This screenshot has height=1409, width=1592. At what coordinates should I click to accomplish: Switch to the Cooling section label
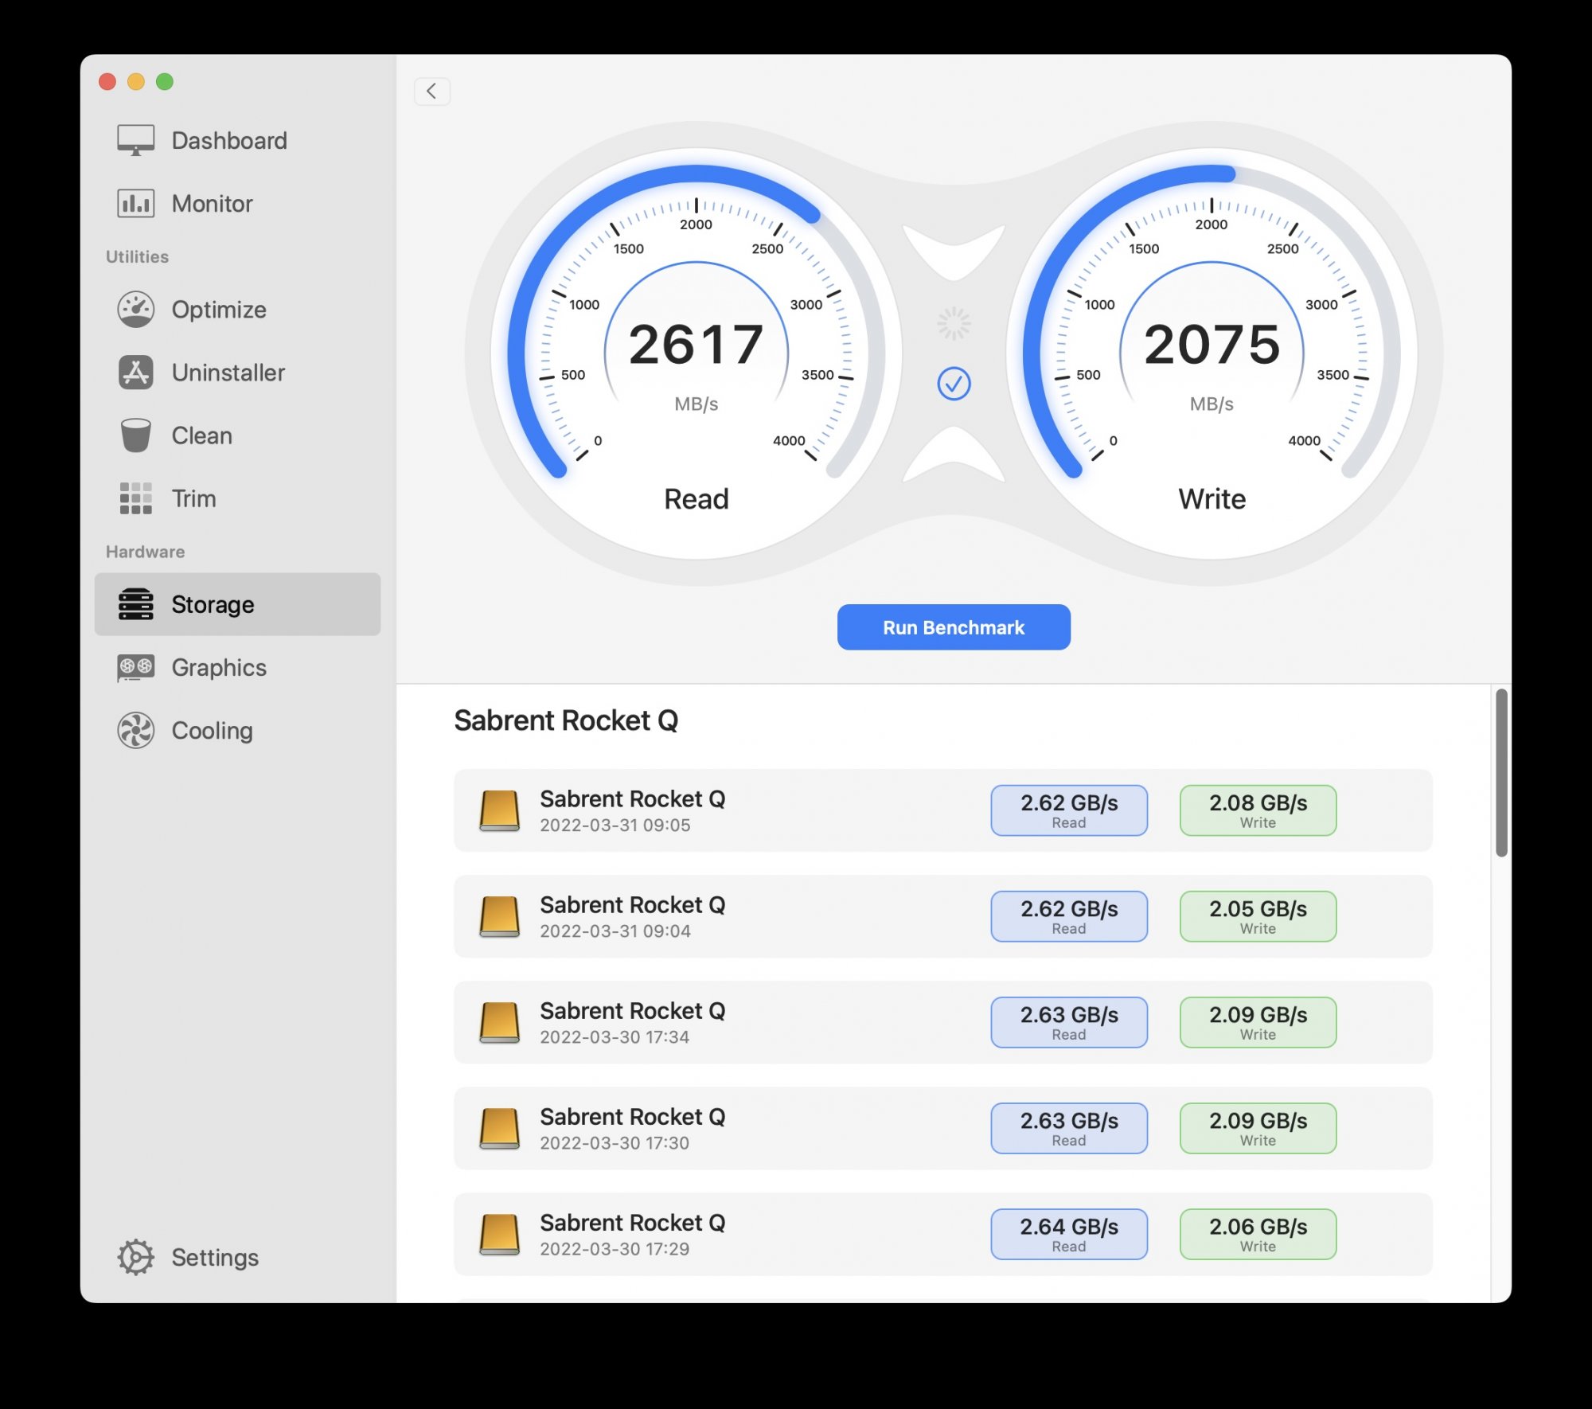212,730
